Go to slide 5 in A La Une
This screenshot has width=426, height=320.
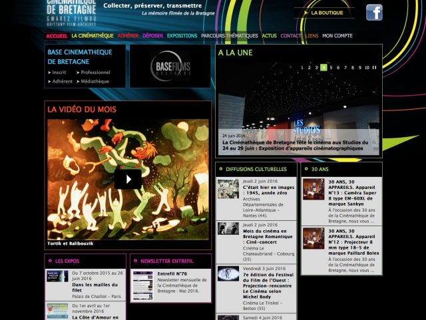pos(331,67)
